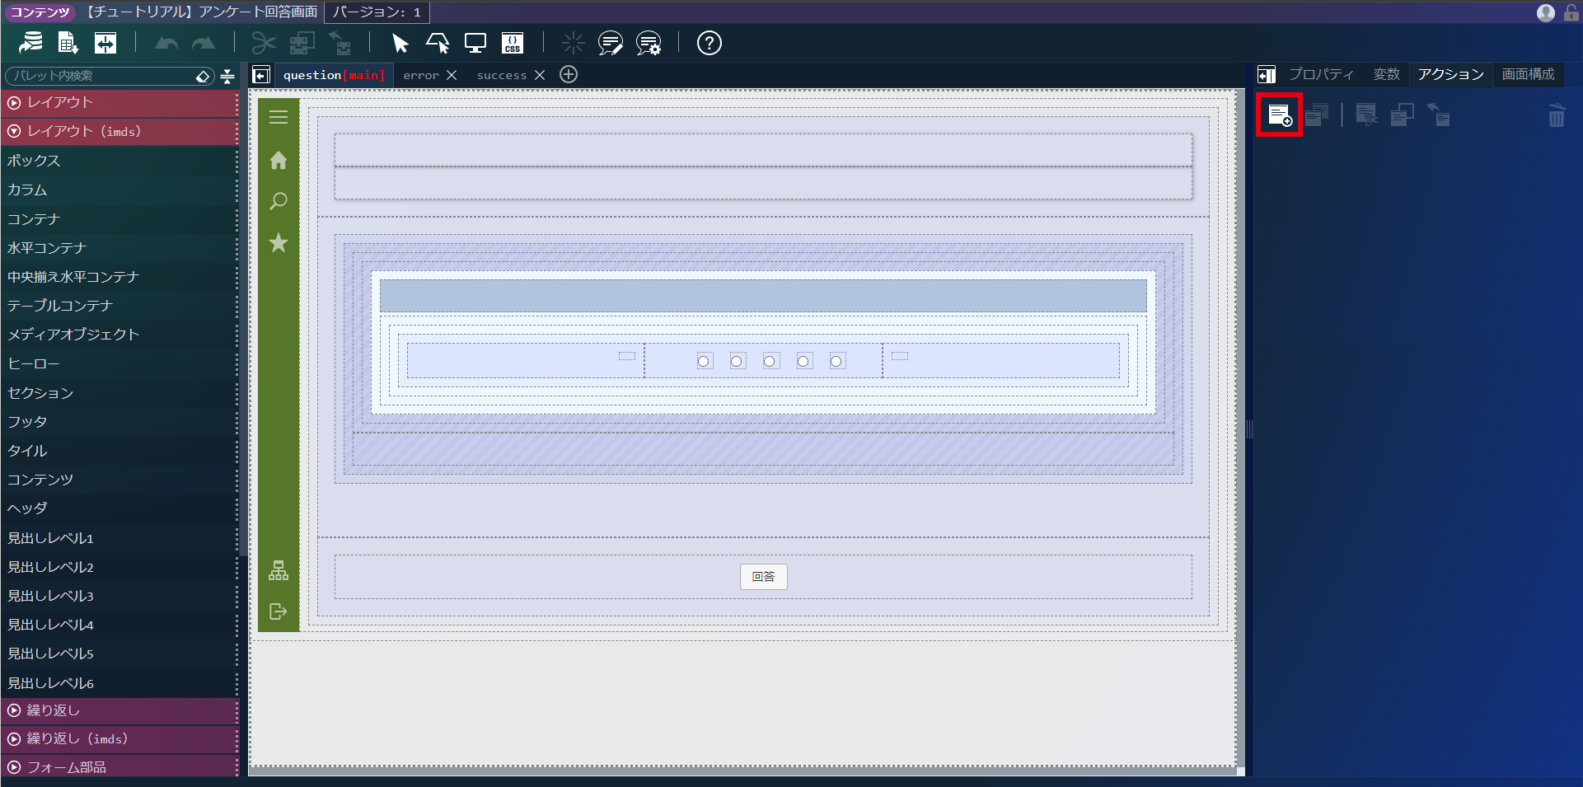The image size is (1583, 787).
Task: Open the 画面構成 tab
Action: point(1528,74)
